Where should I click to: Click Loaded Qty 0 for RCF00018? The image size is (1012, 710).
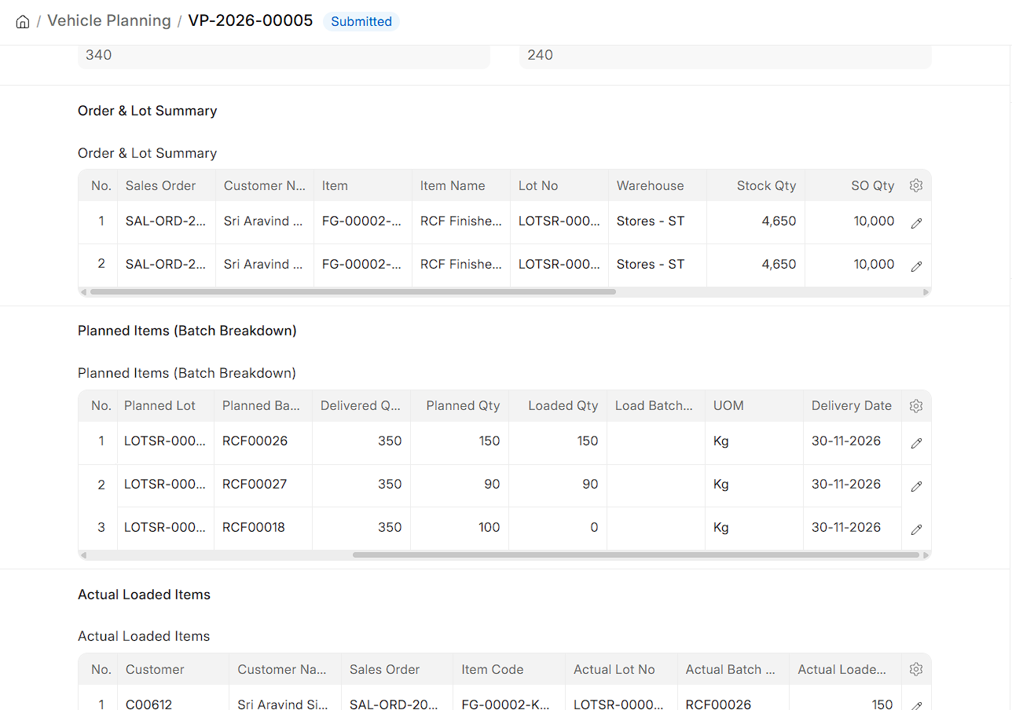coord(558,528)
